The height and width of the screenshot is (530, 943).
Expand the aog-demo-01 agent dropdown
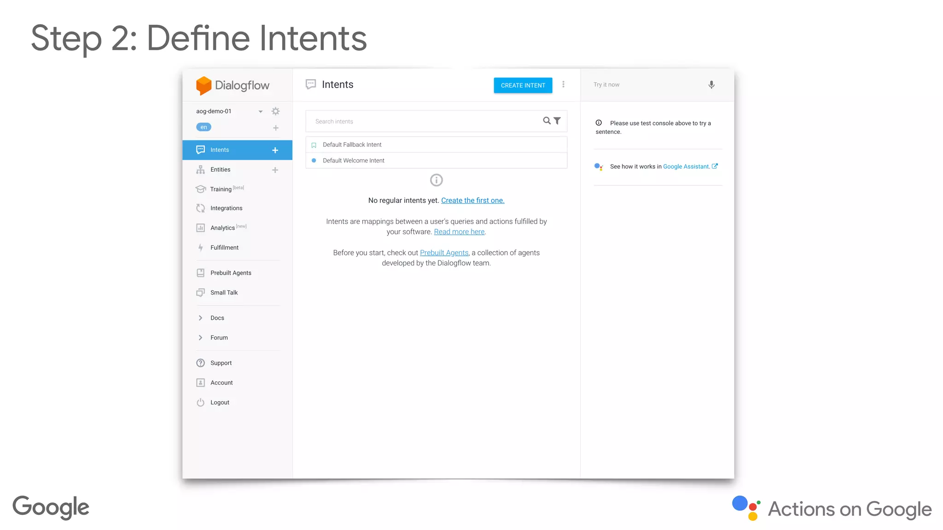pos(261,111)
